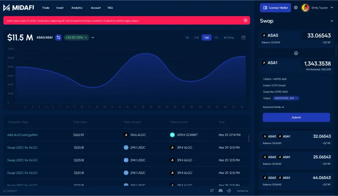This screenshot has height=196, width=338.
Task: Collapse the Swap panel chevron
Action: pos(332,21)
